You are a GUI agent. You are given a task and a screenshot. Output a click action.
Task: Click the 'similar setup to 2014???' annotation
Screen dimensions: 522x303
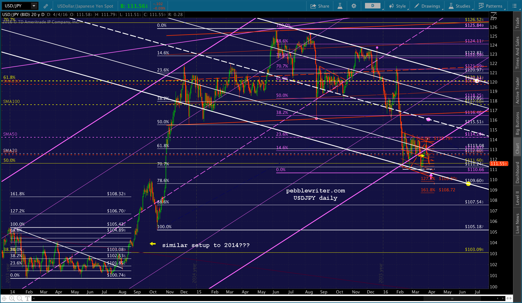[206, 245]
